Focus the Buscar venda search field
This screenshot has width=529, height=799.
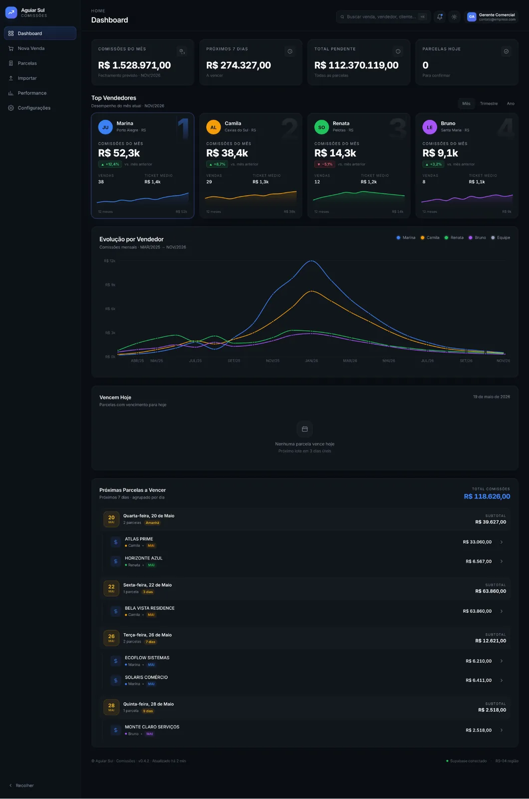[382, 17]
